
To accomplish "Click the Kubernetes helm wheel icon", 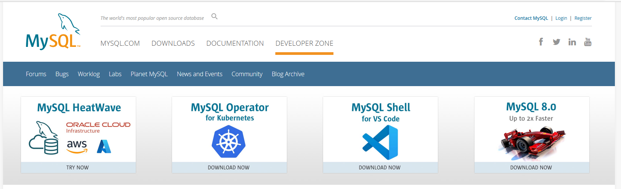I will pyautogui.click(x=229, y=142).
